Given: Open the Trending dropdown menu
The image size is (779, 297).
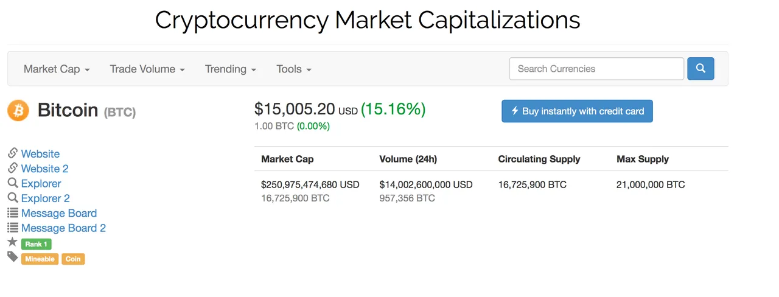Looking at the screenshot, I should [x=231, y=69].
